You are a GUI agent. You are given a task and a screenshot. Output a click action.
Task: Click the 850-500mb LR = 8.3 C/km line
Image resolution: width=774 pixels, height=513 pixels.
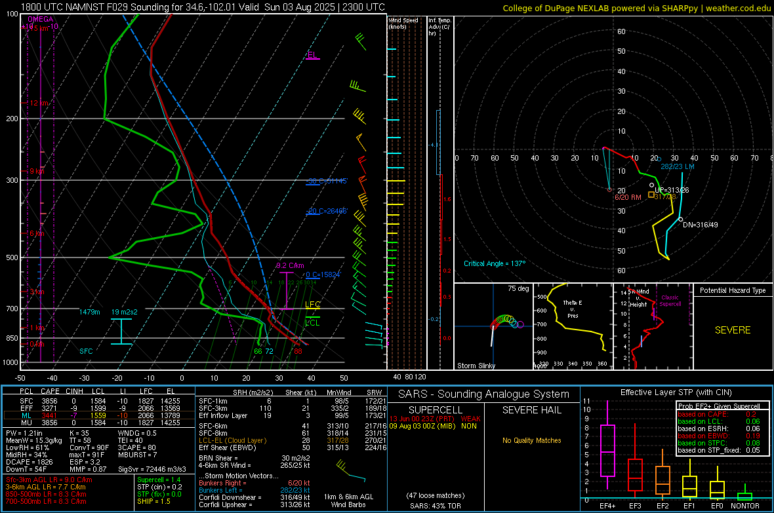click(46, 494)
